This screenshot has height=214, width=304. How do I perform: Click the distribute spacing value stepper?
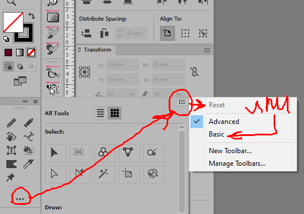(120, 33)
